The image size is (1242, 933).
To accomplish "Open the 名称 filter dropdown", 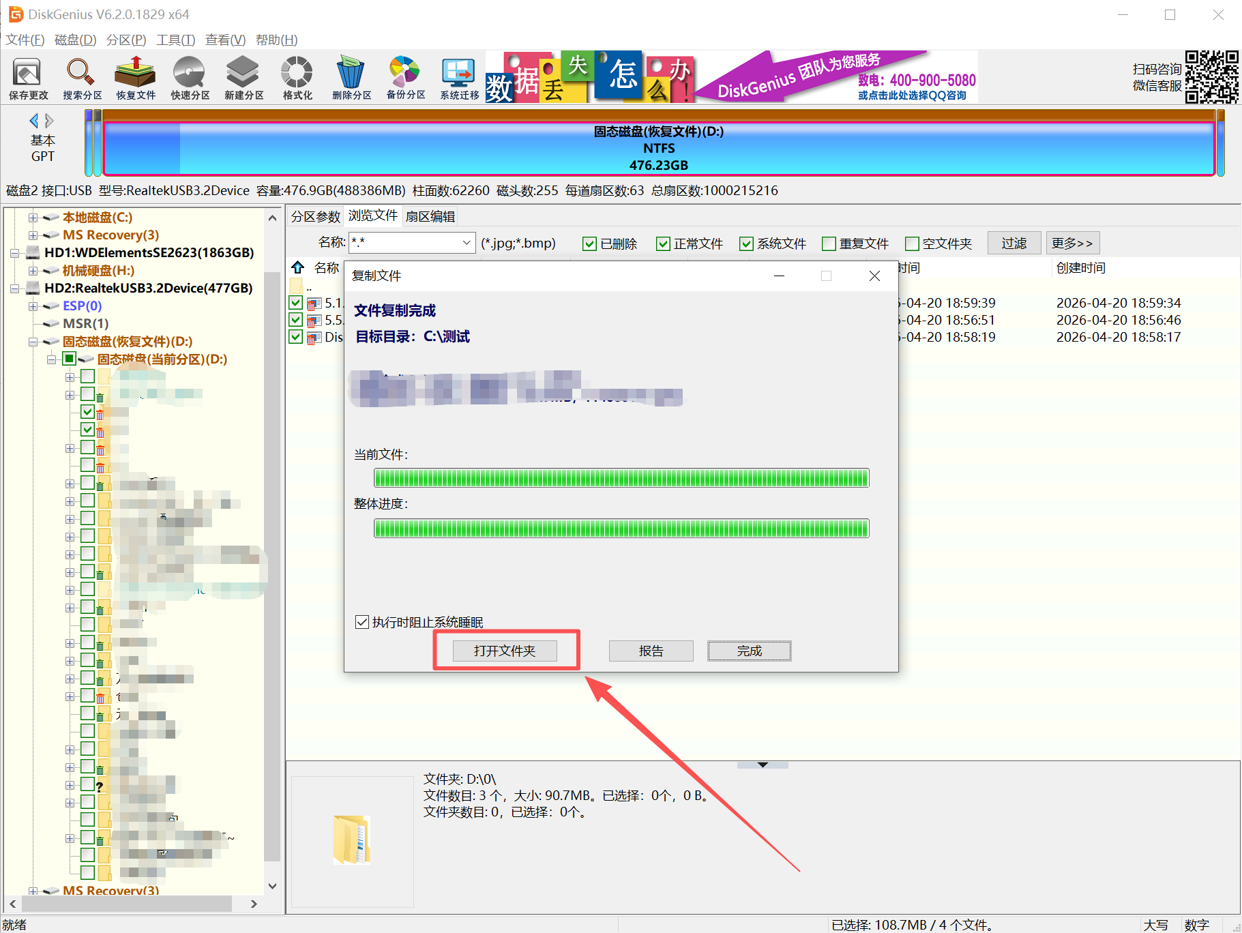I will click(x=467, y=243).
